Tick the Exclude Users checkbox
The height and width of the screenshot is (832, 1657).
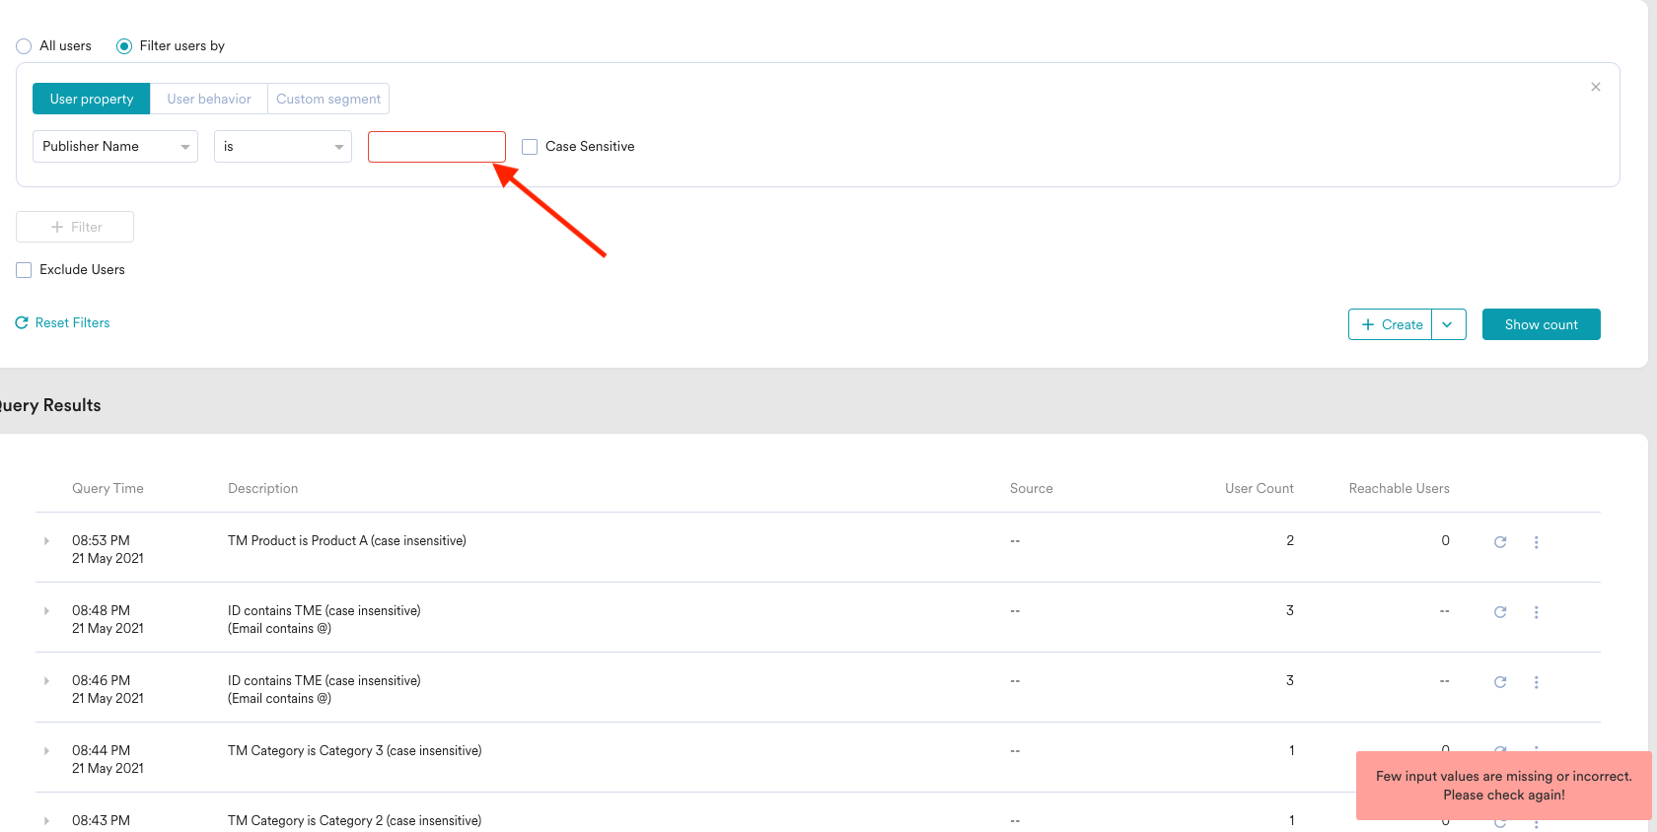(24, 270)
